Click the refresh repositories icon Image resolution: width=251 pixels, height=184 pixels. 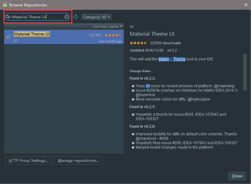[x=76, y=17]
